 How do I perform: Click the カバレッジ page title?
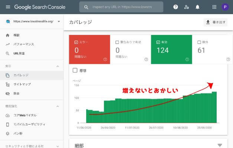[81, 22]
